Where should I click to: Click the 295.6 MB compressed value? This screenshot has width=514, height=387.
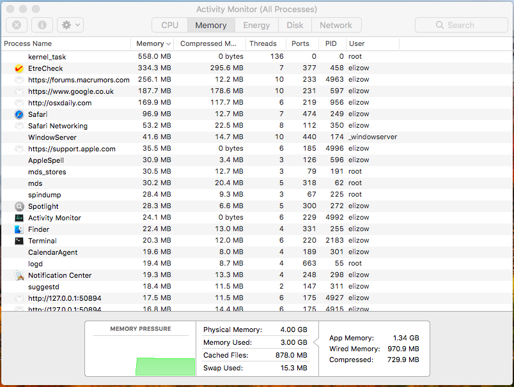[x=226, y=68]
